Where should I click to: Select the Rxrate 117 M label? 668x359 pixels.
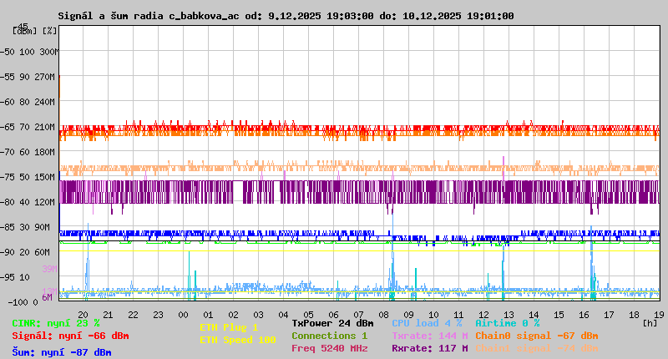[x=429, y=348]
